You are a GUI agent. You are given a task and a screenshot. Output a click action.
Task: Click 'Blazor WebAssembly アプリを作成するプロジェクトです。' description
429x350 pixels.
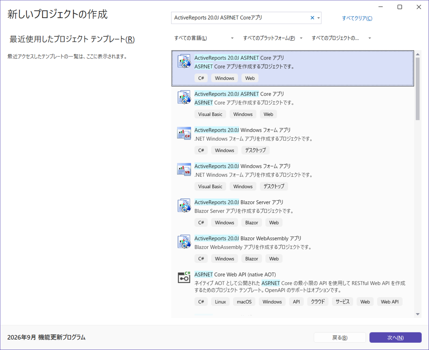click(254, 247)
